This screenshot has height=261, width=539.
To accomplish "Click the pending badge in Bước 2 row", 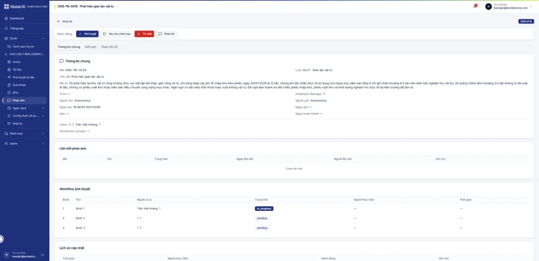I will pos(262,218).
